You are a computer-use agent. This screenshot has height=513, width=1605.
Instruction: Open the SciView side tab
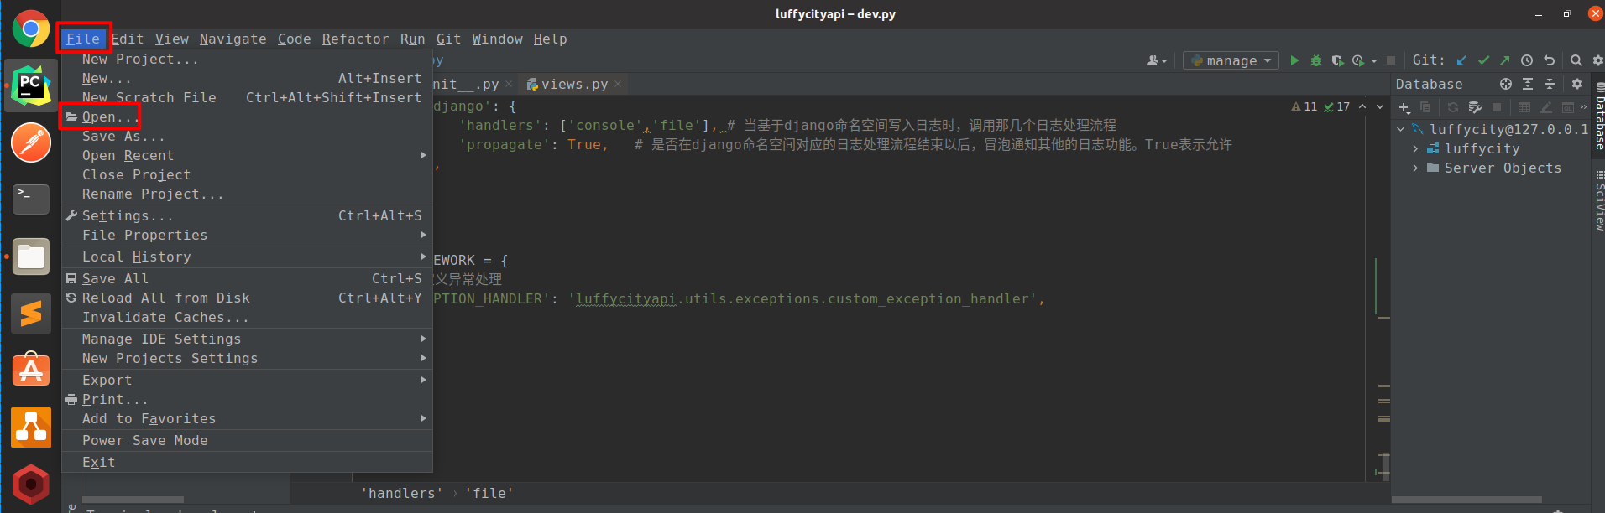coord(1599,199)
